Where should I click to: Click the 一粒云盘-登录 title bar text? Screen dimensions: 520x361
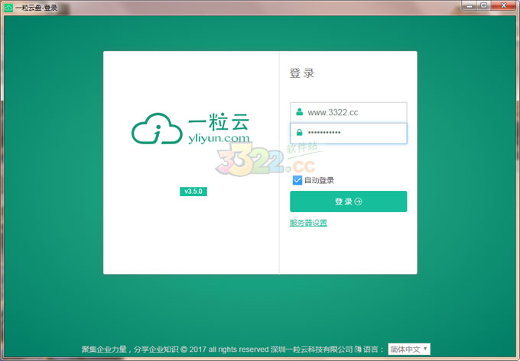click(x=36, y=7)
